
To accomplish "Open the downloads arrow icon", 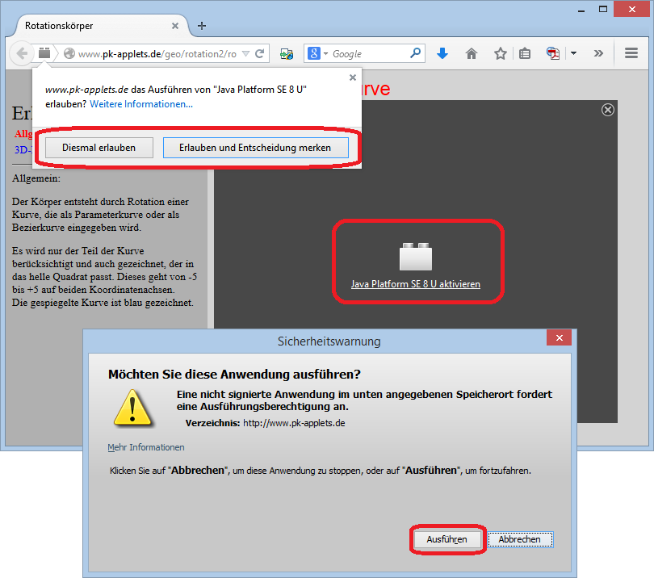I will tap(442, 54).
